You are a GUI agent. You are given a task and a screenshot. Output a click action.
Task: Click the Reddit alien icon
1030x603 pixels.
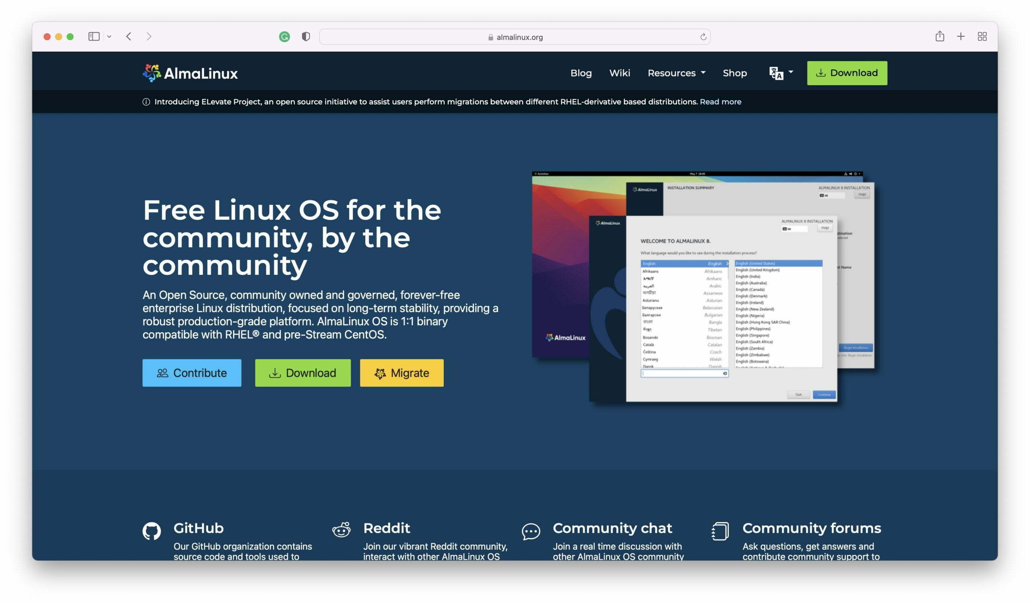coord(341,530)
